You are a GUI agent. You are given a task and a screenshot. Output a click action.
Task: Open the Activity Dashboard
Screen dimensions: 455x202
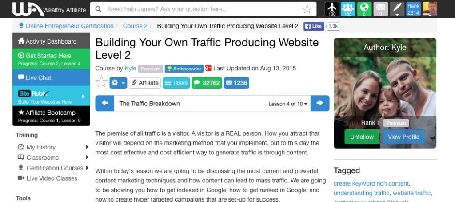[52, 41]
